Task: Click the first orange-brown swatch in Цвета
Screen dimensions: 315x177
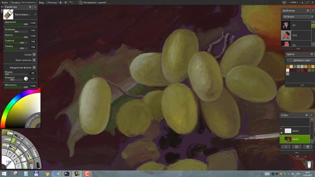Action: click(287, 67)
